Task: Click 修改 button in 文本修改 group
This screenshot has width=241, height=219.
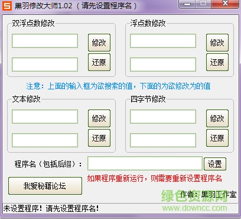Action: point(99,118)
